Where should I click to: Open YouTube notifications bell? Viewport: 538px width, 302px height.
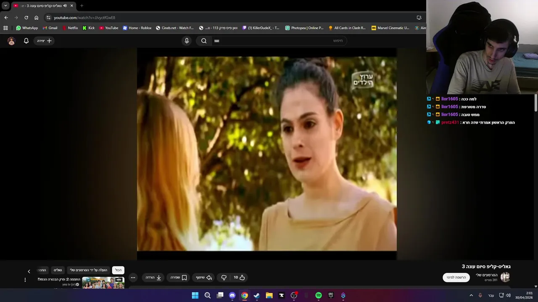click(x=26, y=41)
